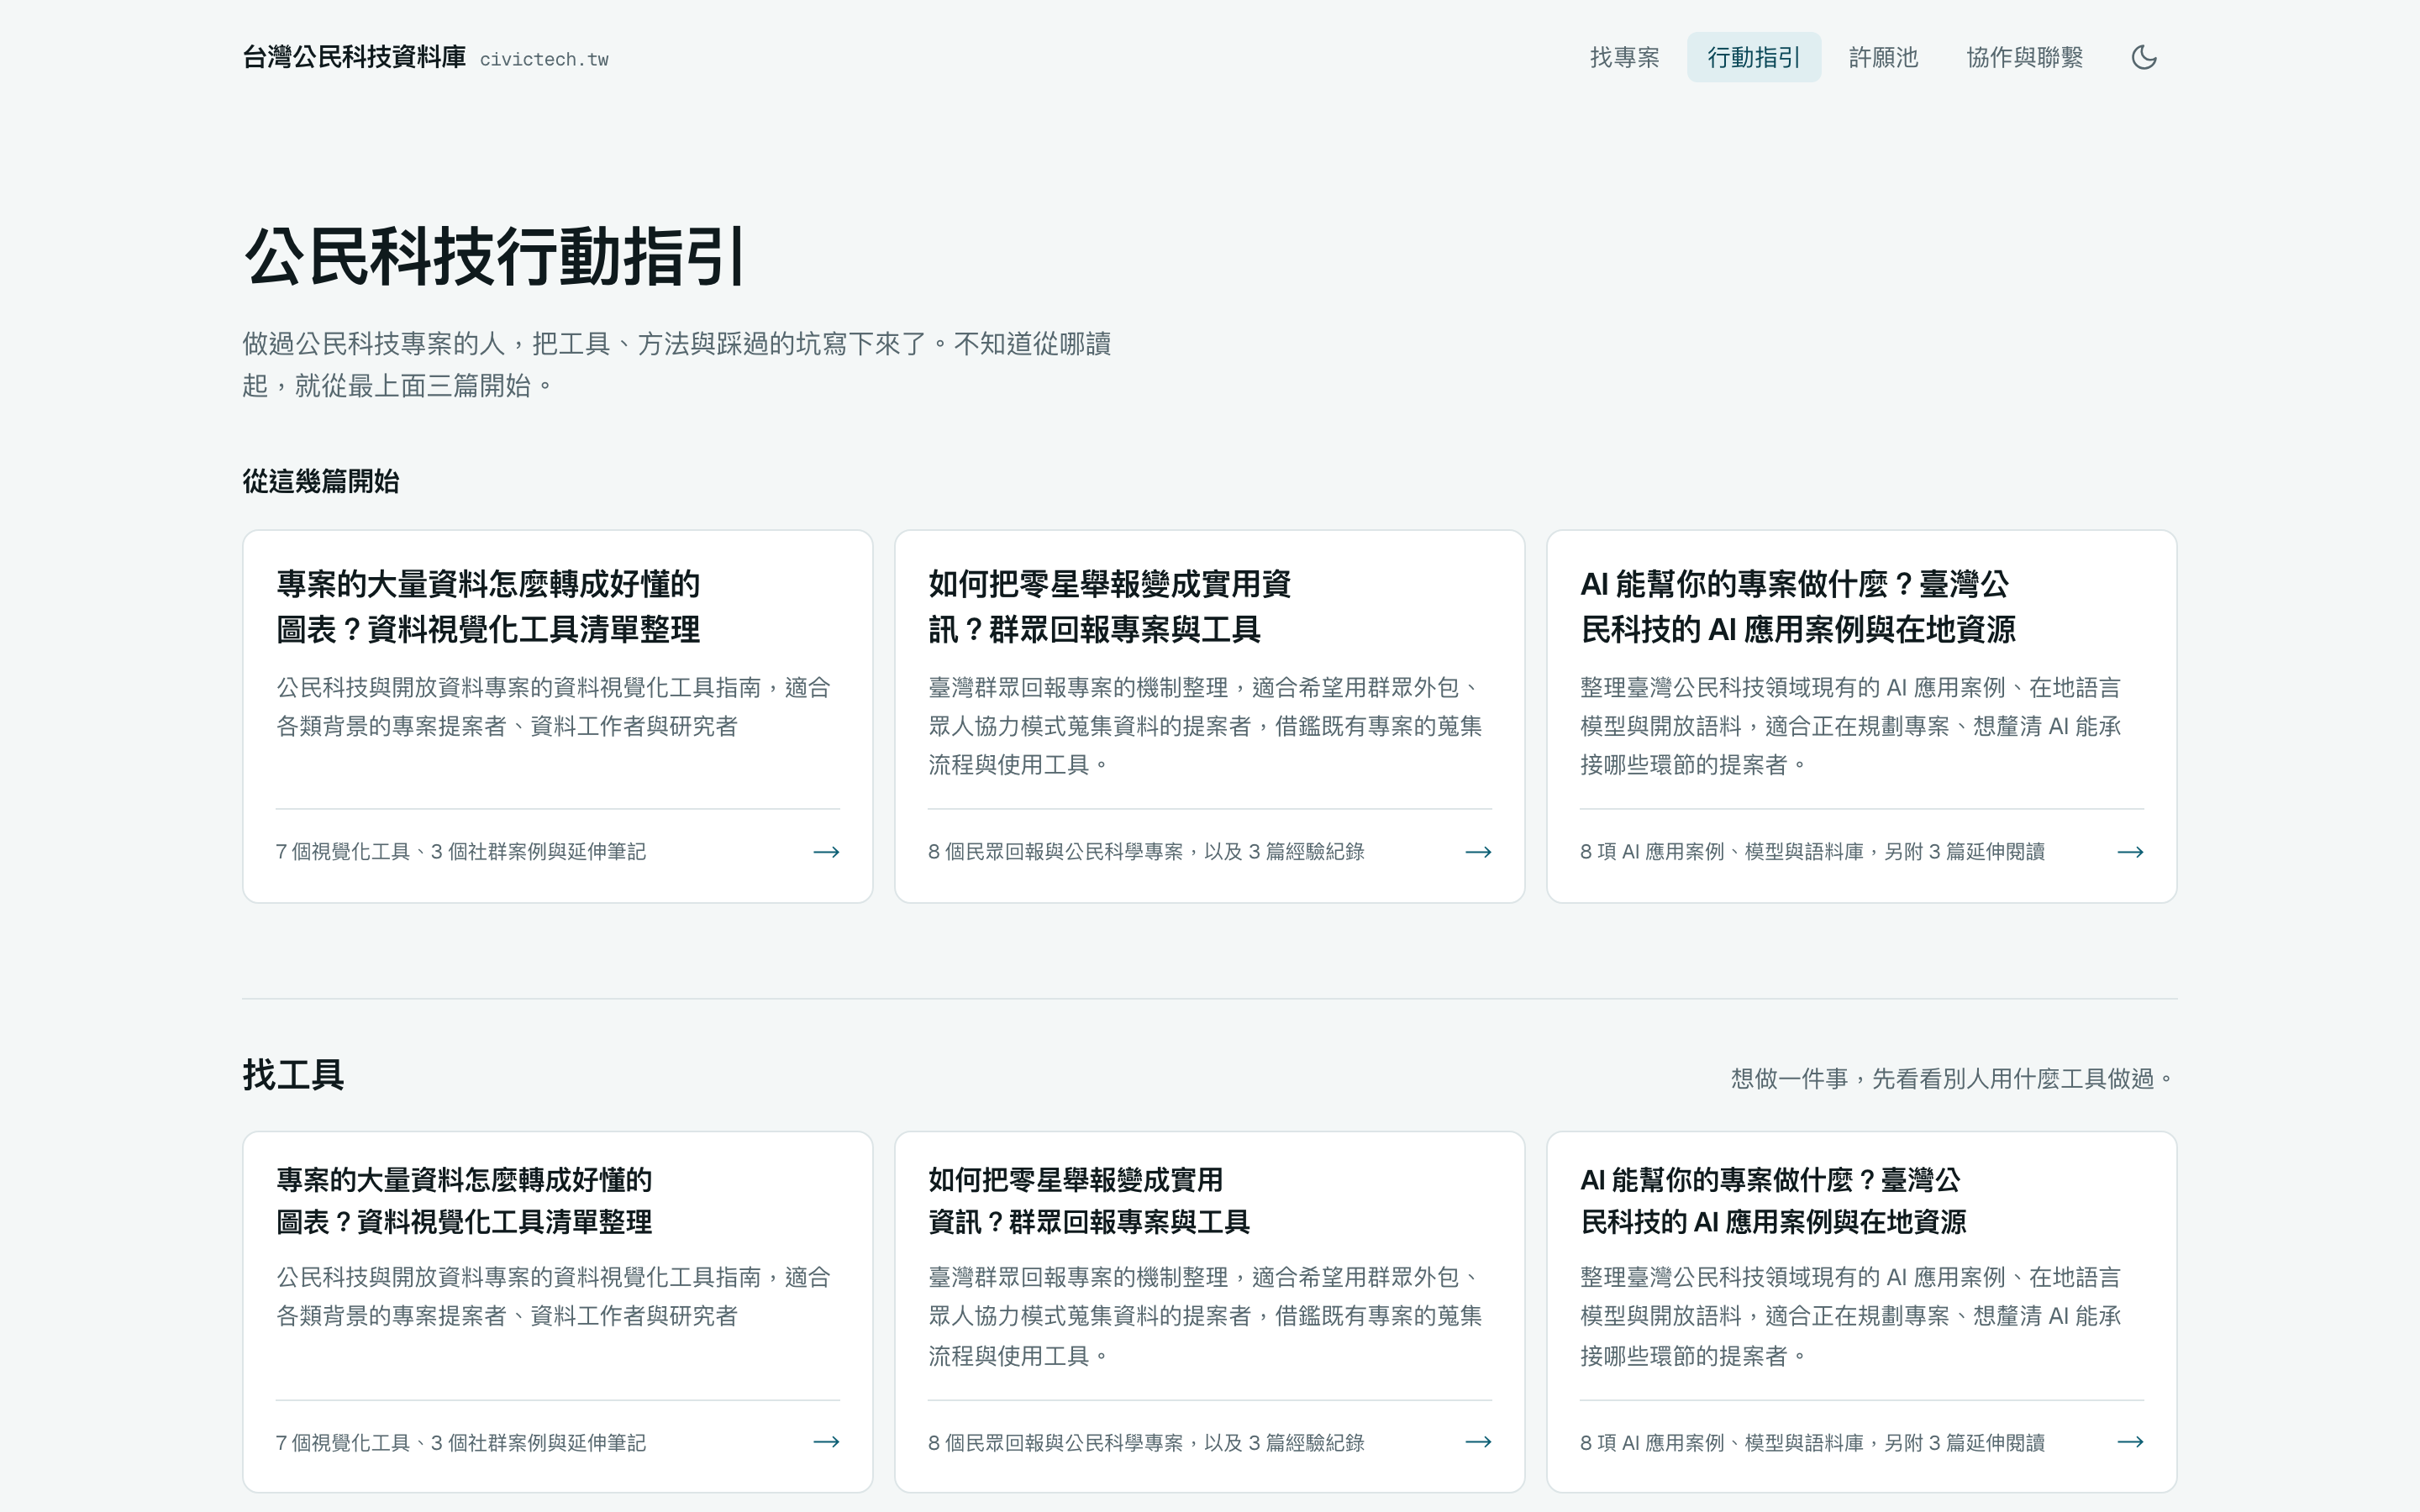
Task: Click the 找工具 card's 8 項 AI 應用案例 footer text
Action: (1812, 1443)
